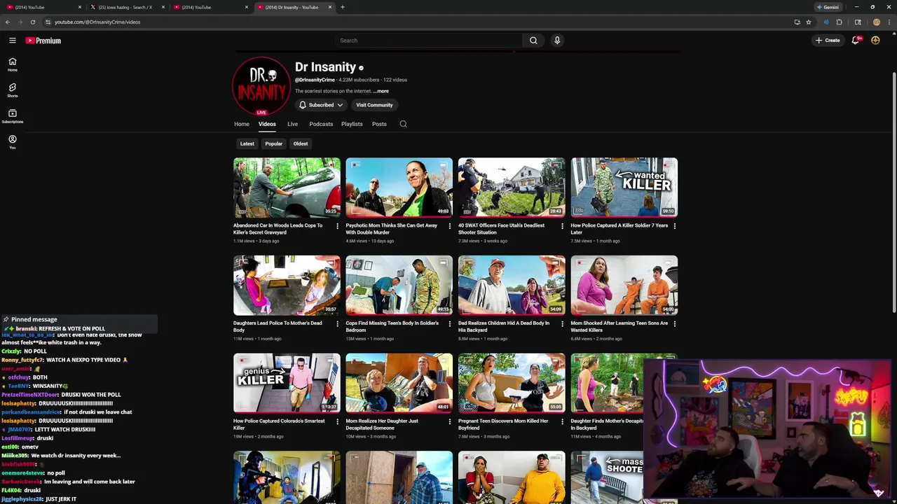The width and height of the screenshot is (897, 504).
Task: Open options for Psychotic Mom video
Action: click(x=450, y=226)
